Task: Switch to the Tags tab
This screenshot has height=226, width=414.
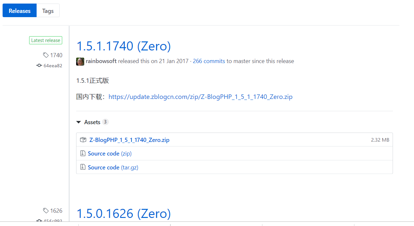Action: pyautogui.click(x=48, y=11)
